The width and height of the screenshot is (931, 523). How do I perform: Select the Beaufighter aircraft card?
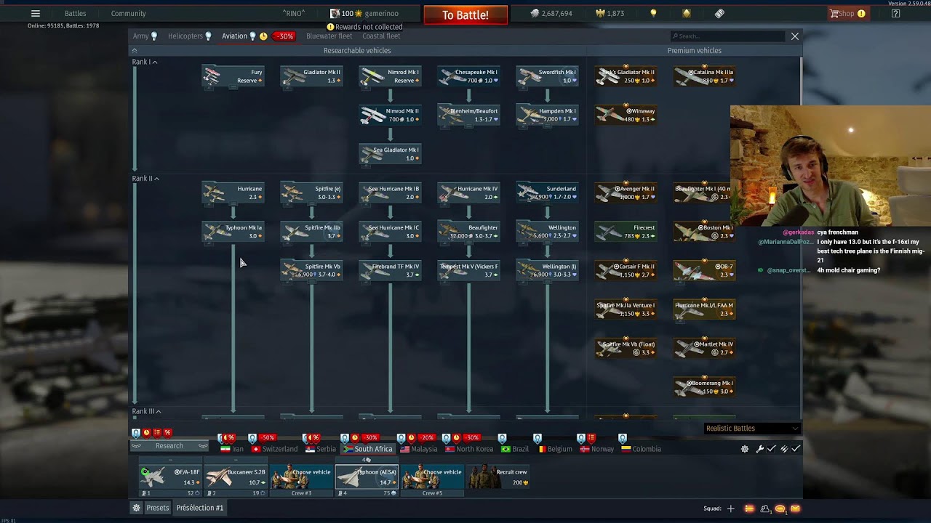(468, 232)
